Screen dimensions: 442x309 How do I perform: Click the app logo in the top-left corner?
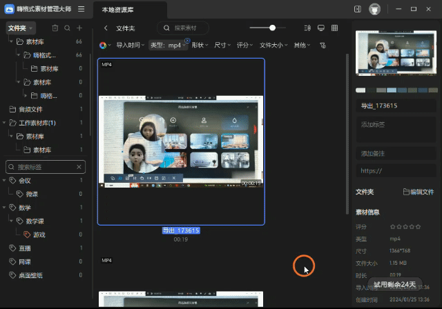pos(9,9)
